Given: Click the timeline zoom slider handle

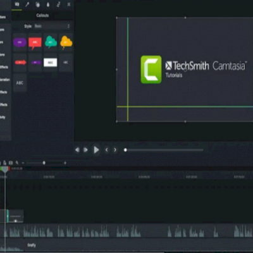Looking at the screenshot, I should click(44, 163).
